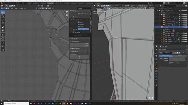Click Windows taskbar search box
The height and width of the screenshot is (105, 188).
click(x=16, y=104)
